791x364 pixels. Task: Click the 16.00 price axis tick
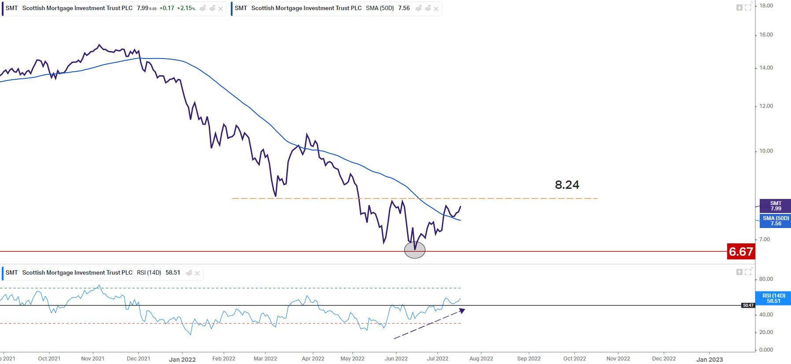pyautogui.click(x=766, y=35)
